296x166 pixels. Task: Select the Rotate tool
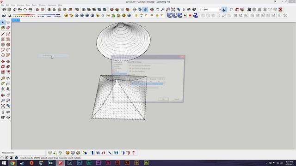coord(3,67)
